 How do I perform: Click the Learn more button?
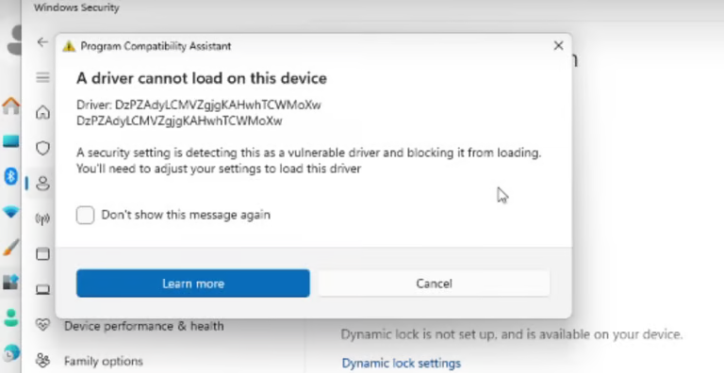pos(193,284)
